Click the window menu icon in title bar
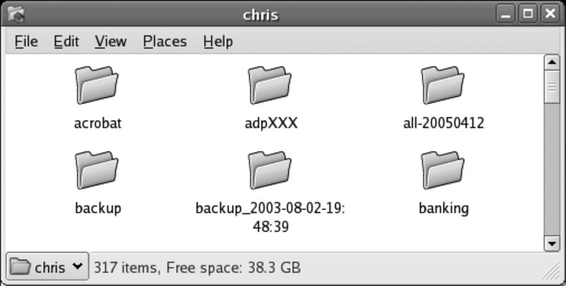The image size is (566, 286). point(16,14)
